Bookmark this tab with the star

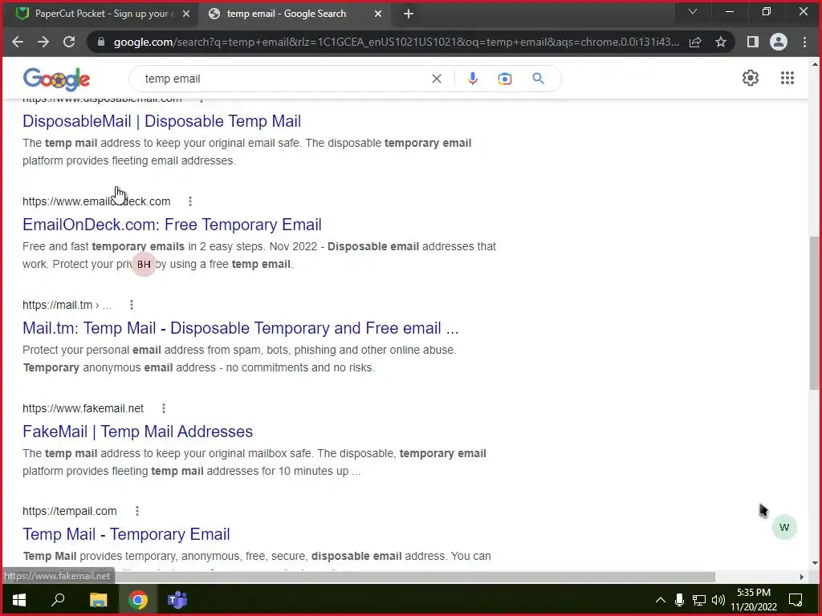(x=721, y=42)
